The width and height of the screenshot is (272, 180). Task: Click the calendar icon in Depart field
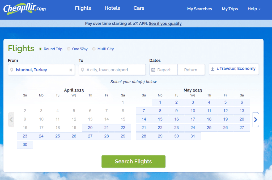click(153, 70)
